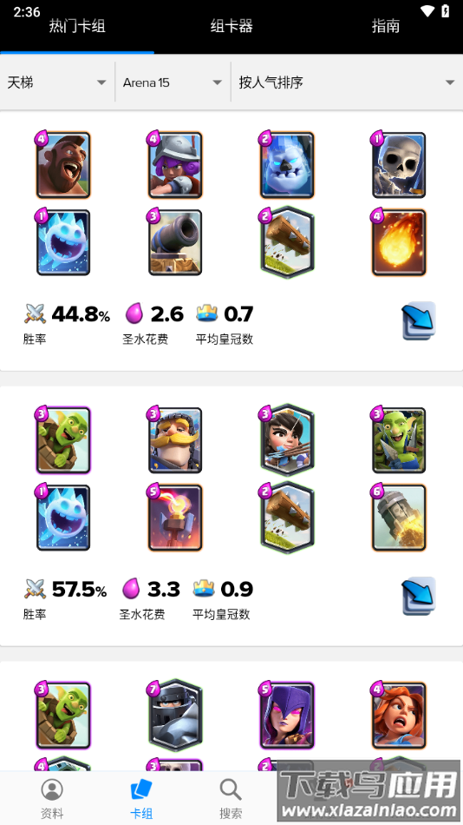Open the 资料 profile navigation item
The width and height of the screenshot is (463, 825).
[52, 798]
